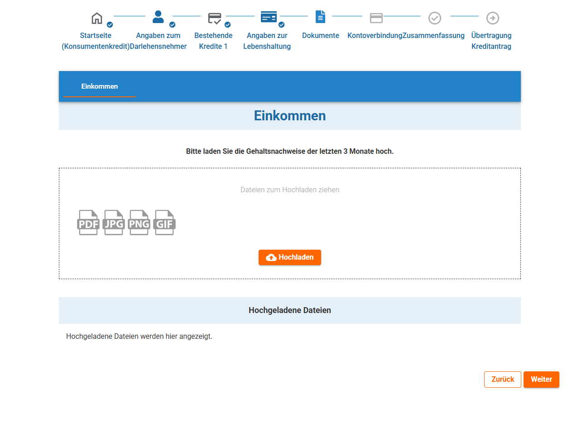Click the Bestehende Kredite 1 step label
This screenshot has height=427, width=582.
click(213, 41)
